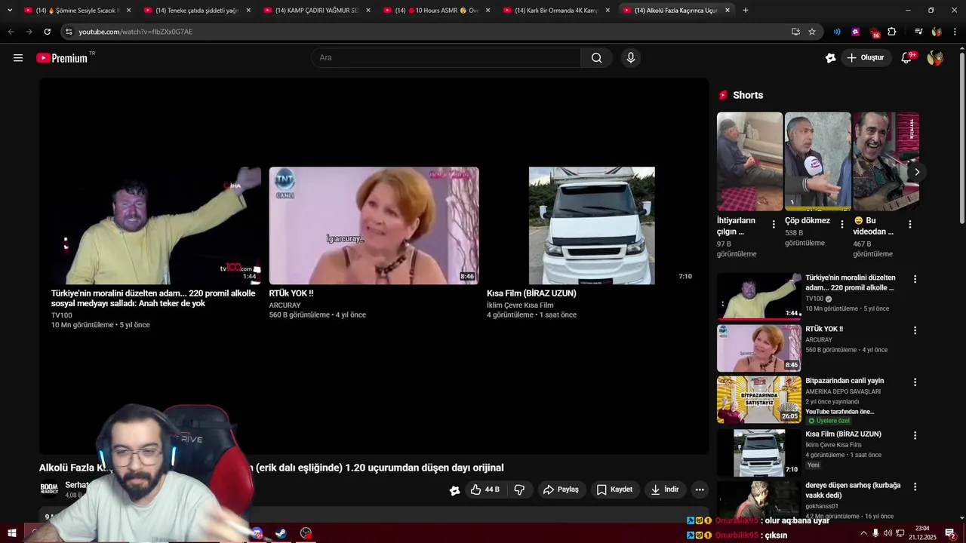Open Steam from the taskbar
966x543 pixels.
(280, 533)
